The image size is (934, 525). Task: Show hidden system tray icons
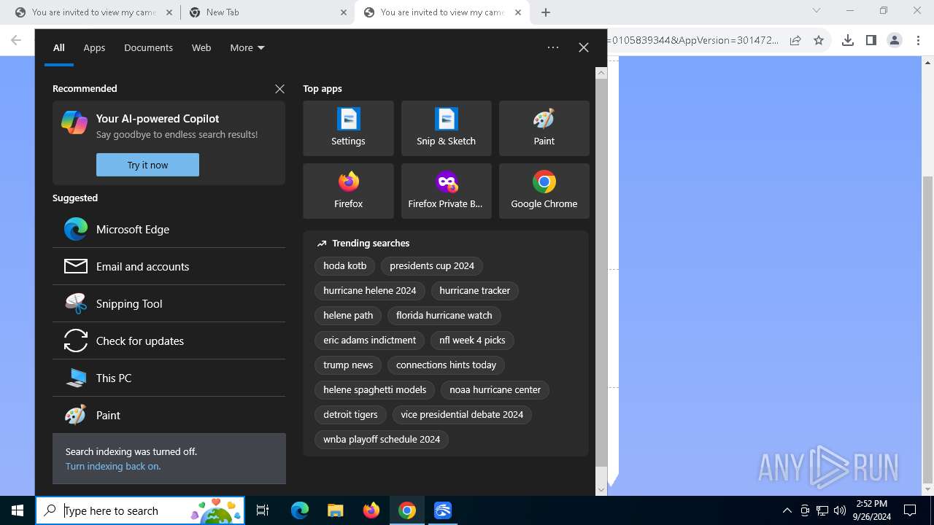[787, 510]
